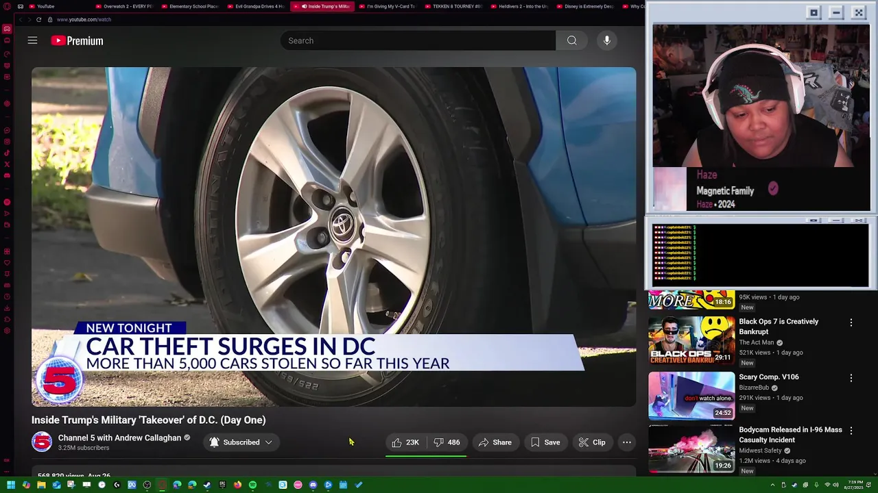Open options for Bodycam Released video
The width and height of the screenshot is (878, 493).
tap(851, 431)
